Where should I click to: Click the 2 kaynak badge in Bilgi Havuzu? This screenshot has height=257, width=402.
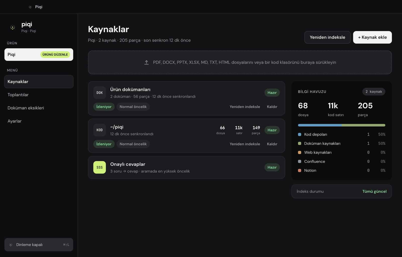(374, 92)
